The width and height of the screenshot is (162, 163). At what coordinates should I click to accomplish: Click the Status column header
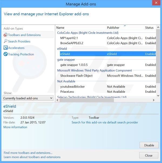coord(149,28)
